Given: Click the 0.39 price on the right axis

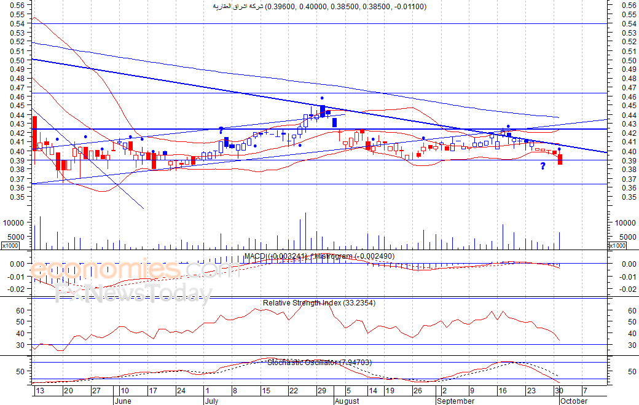Looking at the screenshot, I should pos(630,160).
